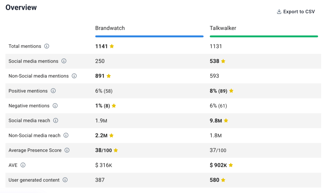The height and width of the screenshot is (193, 326).
Task: Click the Negative mentions info icon
Action: pyautogui.click(x=55, y=106)
